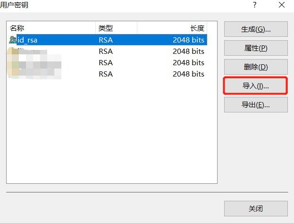Sort by the 长度 column header

pyautogui.click(x=172, y=28)
